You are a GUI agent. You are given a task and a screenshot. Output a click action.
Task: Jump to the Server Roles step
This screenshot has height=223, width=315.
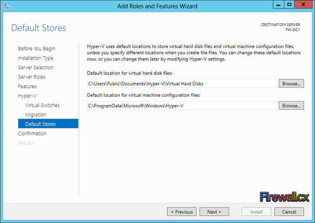coord(31,77)
